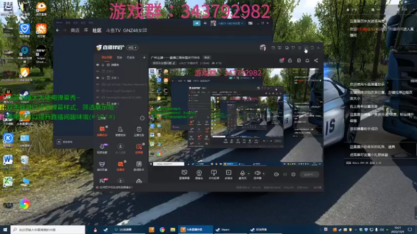Add a new scene with the plus
The height and width of the screenshot is (234, 417).
point(144,57)
